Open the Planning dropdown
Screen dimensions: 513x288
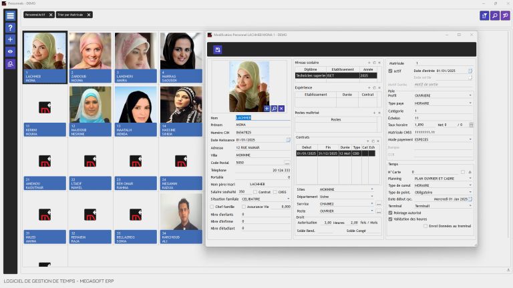coord(470,179)
